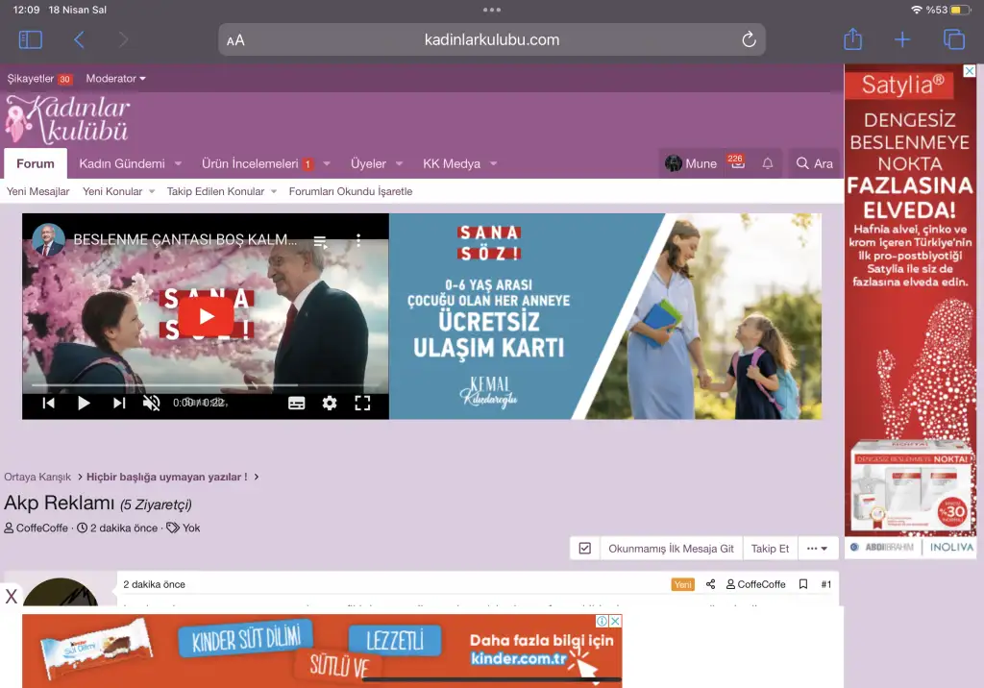984x688 pixels.
Task: Open Hiçbir başlığa uymayan yazılar breadcrumb
Action: pos(167,477)
